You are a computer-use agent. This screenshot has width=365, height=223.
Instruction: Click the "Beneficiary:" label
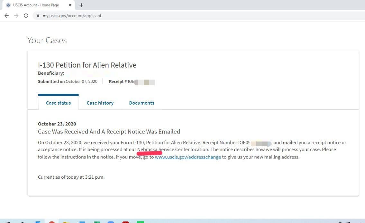pyautogui.click(x=51, y=73)
